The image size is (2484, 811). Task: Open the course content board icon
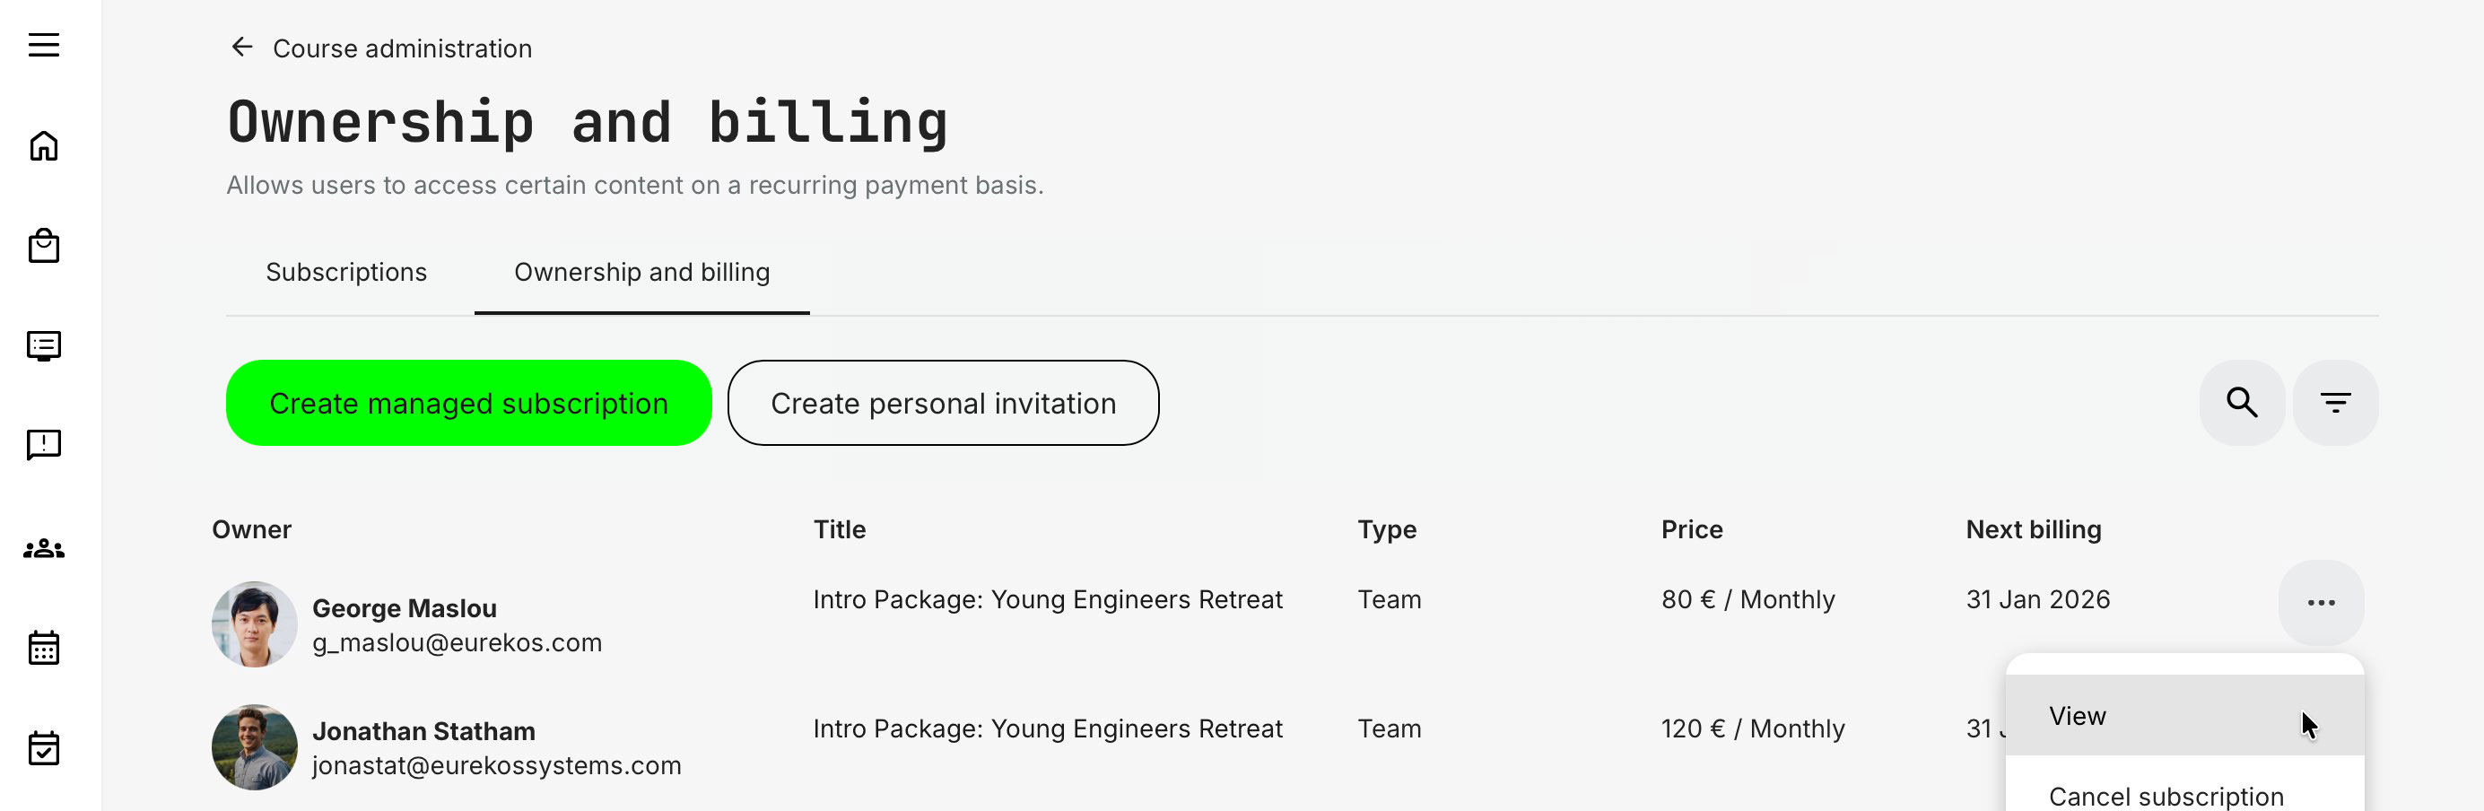point(43,345)
